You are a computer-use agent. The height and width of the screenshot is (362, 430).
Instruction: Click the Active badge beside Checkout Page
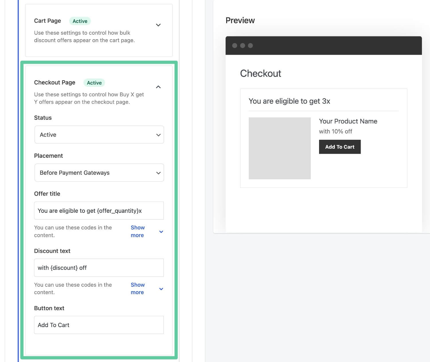[x=94, y=83]
